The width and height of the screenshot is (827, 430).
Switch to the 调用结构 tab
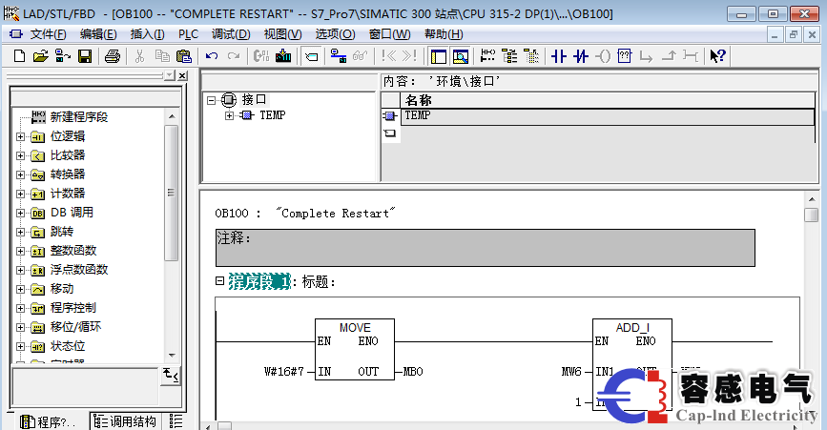click(x=125, y=421)
